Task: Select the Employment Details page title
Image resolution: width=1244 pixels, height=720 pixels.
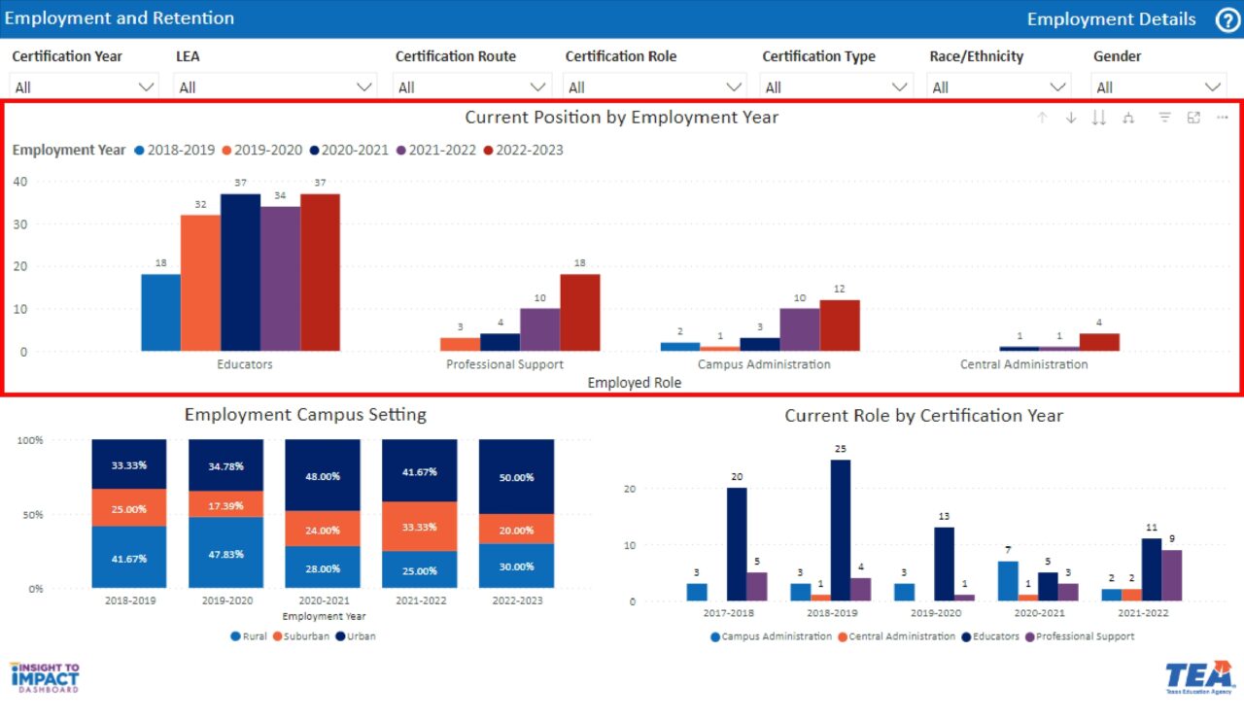Action: pos(1111,18)
